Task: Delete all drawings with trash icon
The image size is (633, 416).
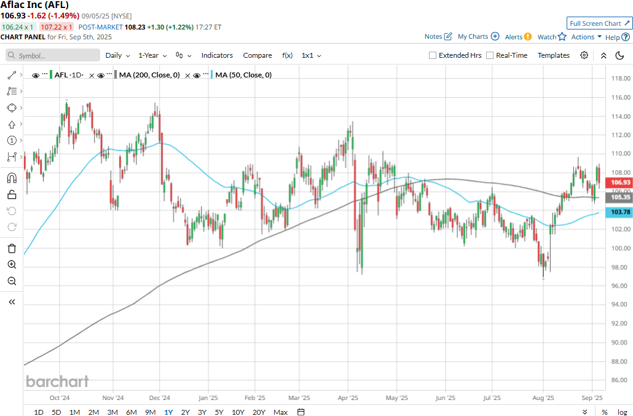Action: [x=12, y=248]
